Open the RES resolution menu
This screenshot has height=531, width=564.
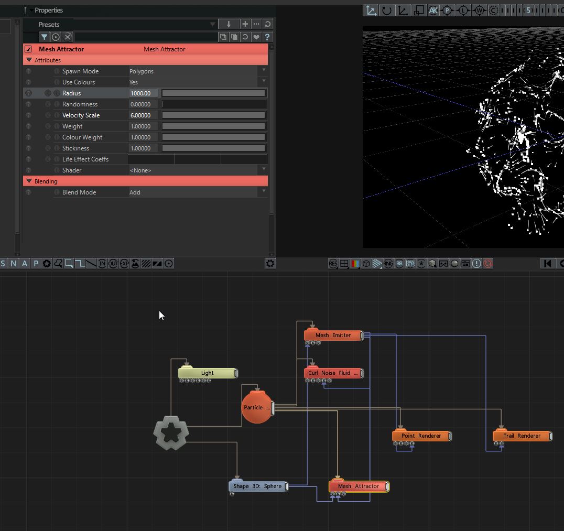333,264
